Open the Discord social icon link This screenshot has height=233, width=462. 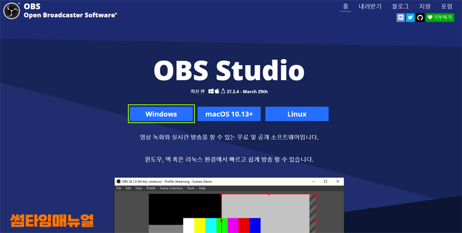click(x=400, y=18)
